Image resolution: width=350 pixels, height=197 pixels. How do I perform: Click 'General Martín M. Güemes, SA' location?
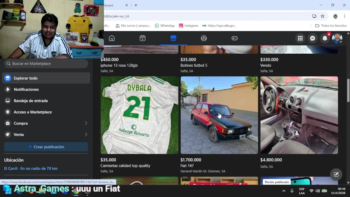tap(203, 171)
